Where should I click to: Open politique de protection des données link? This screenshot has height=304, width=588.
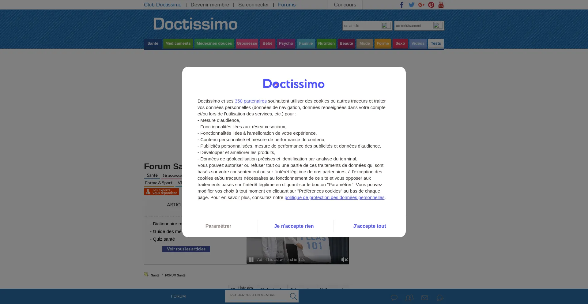(334, 197)
